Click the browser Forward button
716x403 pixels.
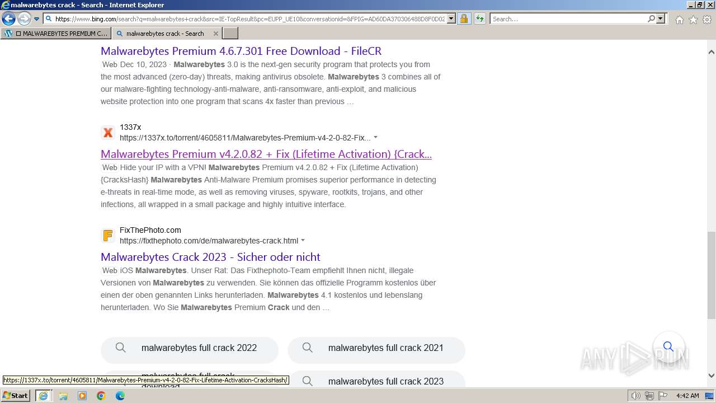pos(24,18)
